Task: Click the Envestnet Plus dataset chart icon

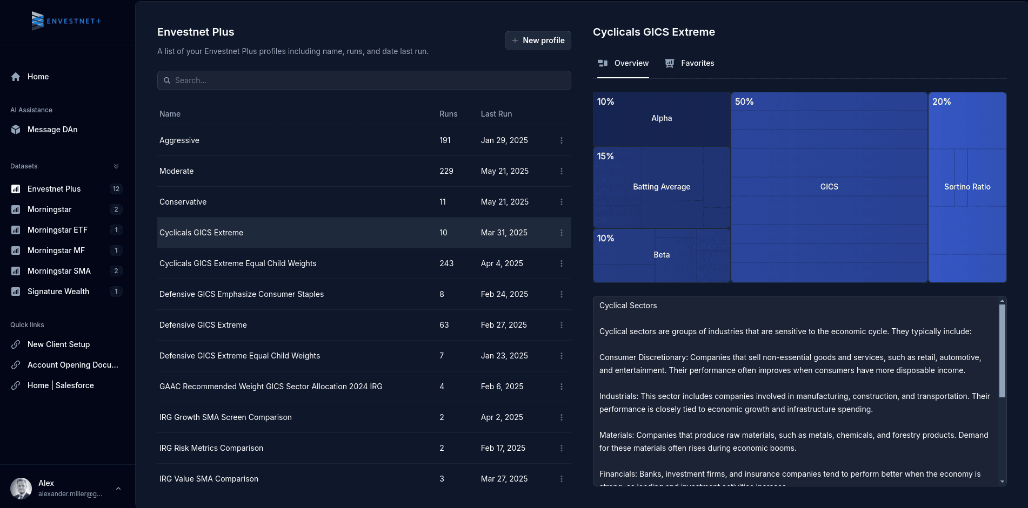Action: [x=15, y=189]
